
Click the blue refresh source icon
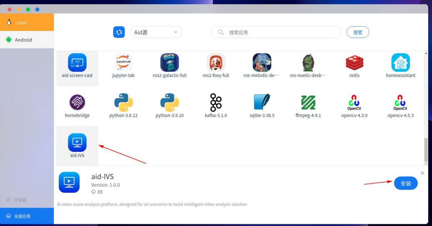(x=119, y=32)
